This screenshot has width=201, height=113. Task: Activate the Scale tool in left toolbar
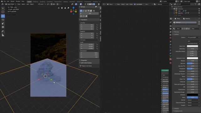(3, 24)
